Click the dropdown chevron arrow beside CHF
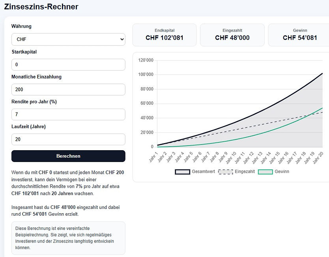Image resolution: width=329 pixels, height=257 pixels. [x=122, y=39]
